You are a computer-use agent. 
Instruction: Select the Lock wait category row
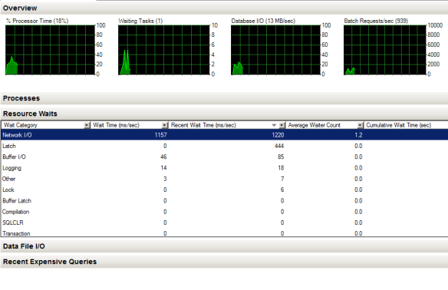click(224, 189)
